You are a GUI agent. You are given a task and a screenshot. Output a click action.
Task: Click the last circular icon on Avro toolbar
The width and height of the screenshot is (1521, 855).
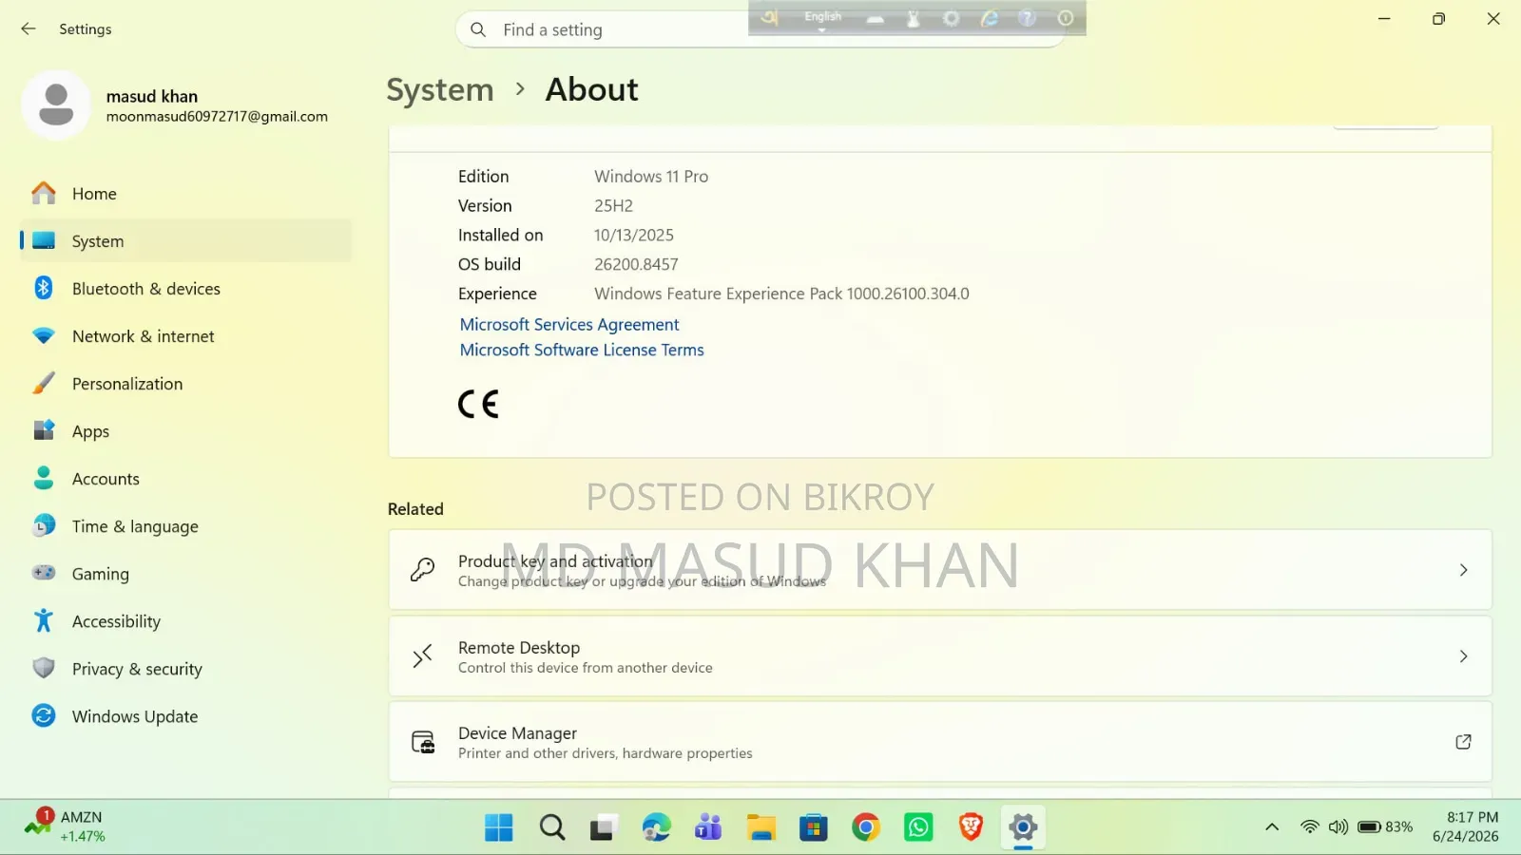1066,19
